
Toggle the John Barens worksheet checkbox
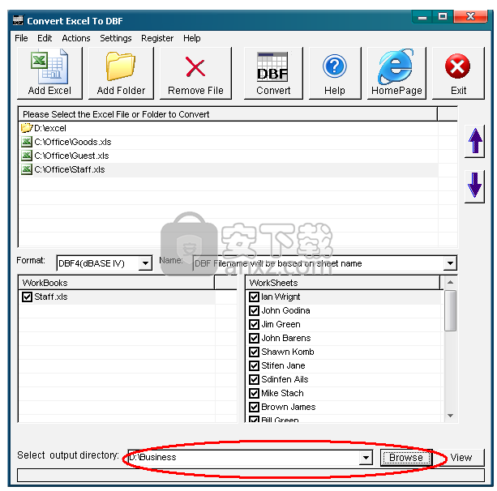pos(254,338)
